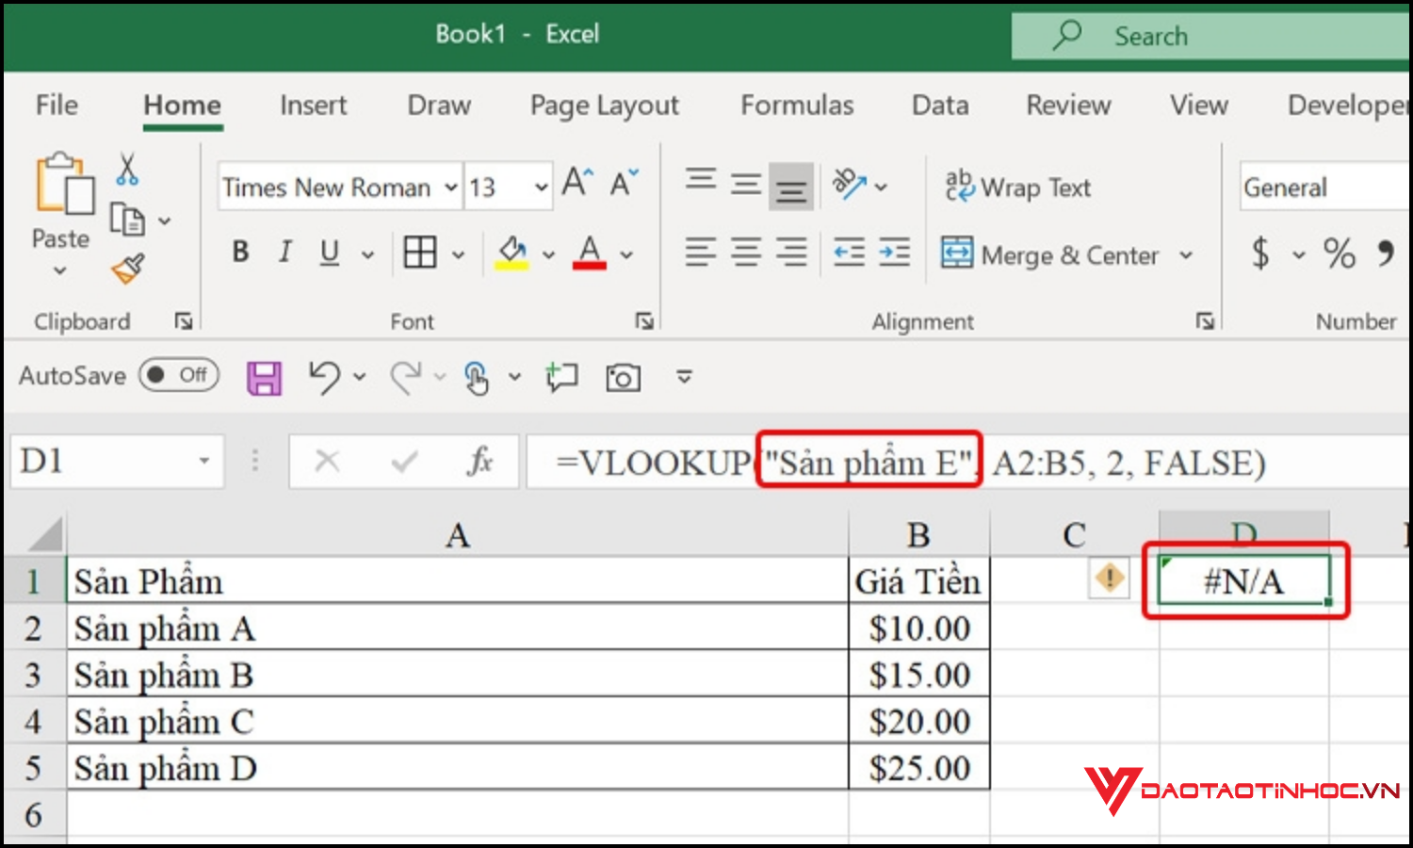Open the error warning indicator beside D1

(x=1110, y=577)
